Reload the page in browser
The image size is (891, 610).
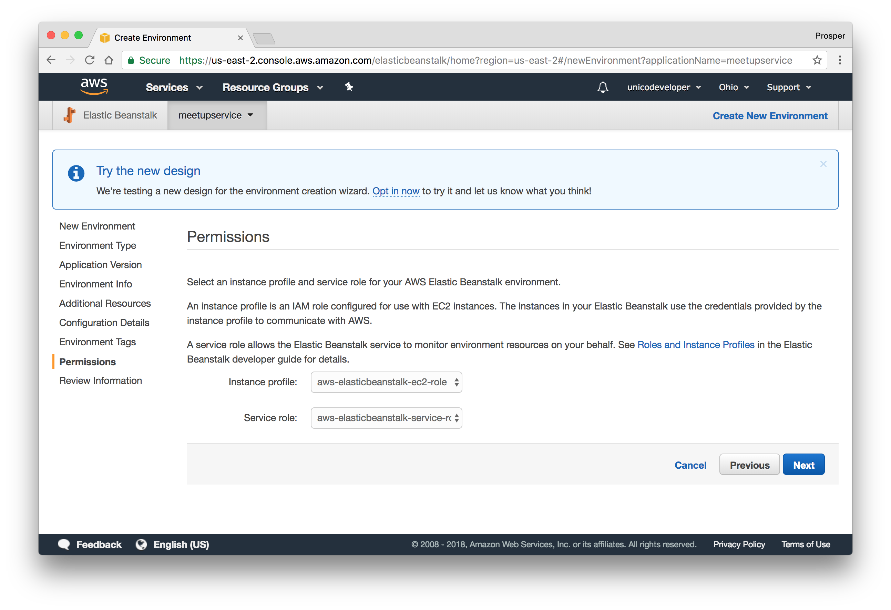tap(90, 60)
